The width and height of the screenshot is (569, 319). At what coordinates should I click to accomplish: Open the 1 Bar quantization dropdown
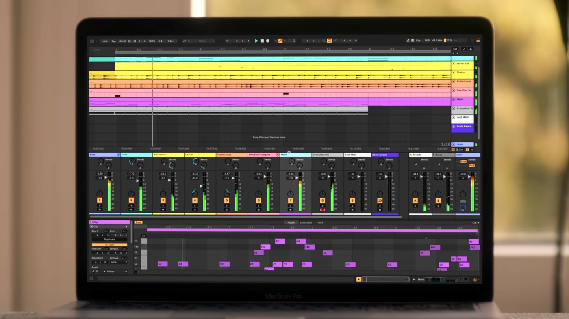(x=172, y=41)
